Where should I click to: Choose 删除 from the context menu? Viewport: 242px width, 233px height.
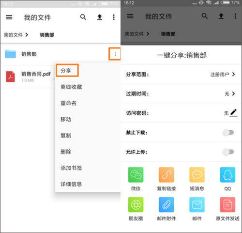66,152
